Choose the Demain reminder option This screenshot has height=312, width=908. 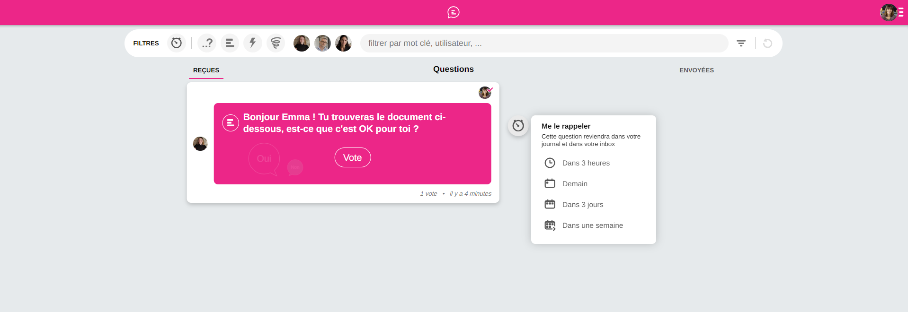575,184
